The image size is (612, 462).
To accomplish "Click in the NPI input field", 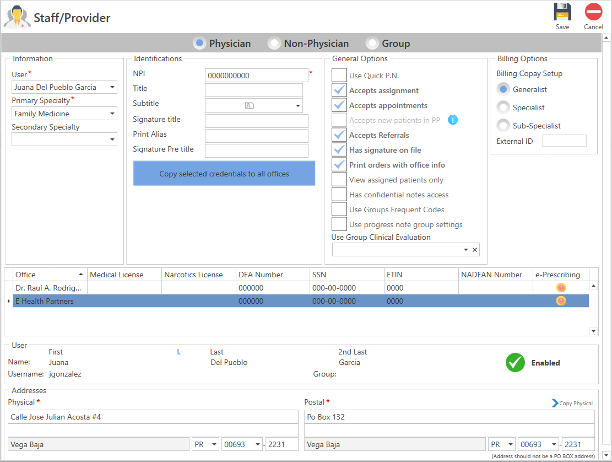I will 257,76.
